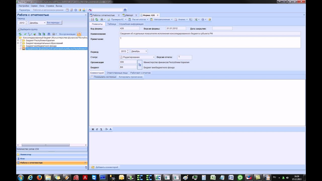
Task: Click the Windows Start button
Action: click(x=21, y=177)
